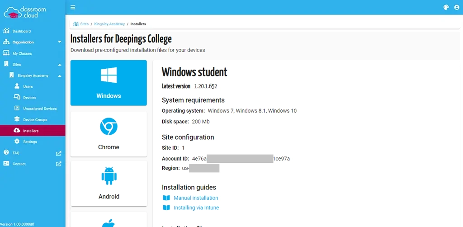This screenshot has width=463, height=227.
Task: Collapse the Kingsley Academy arrow
Action: (59, 76)
